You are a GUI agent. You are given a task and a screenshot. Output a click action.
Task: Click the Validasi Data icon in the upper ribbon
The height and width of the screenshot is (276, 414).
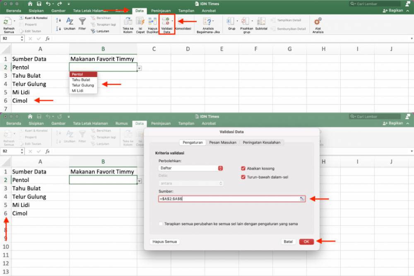click(x=166, y=21)
